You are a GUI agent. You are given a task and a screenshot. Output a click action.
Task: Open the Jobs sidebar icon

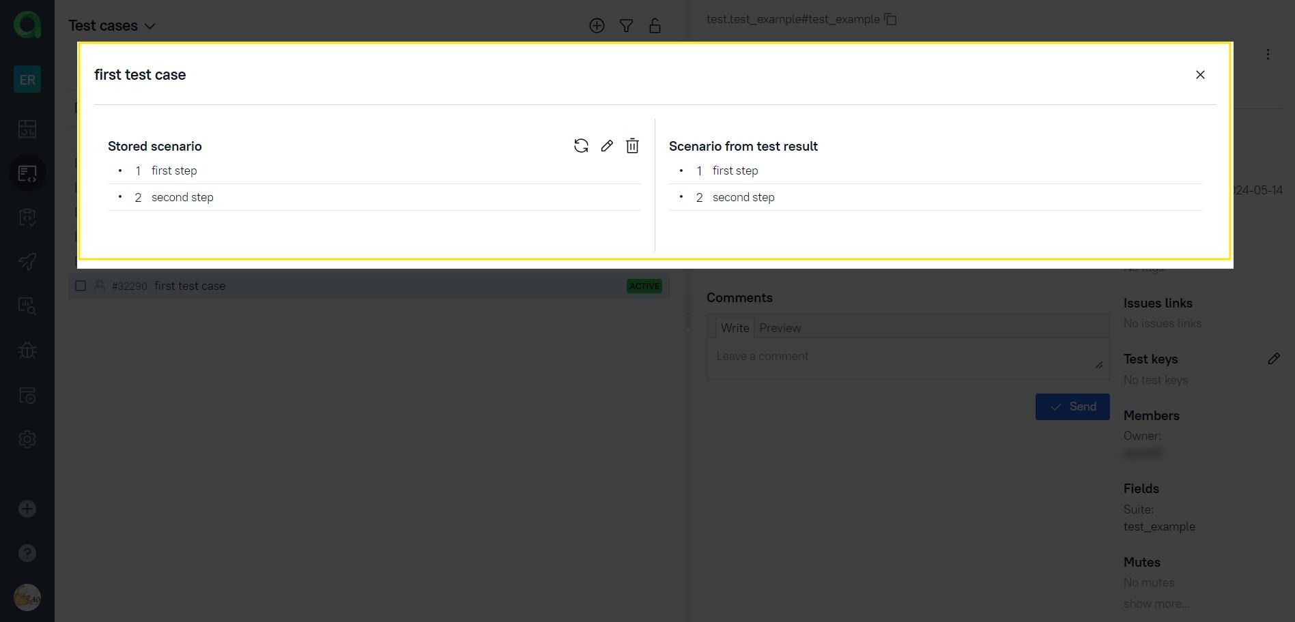(x=27, y=395)
